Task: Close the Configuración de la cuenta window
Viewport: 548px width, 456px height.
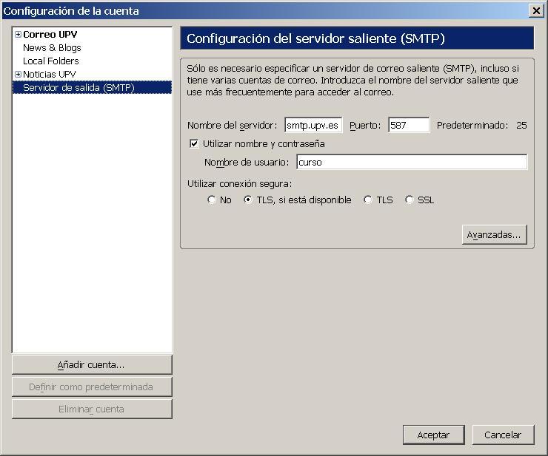Action: pyautogui.click(x=536, y=11)
